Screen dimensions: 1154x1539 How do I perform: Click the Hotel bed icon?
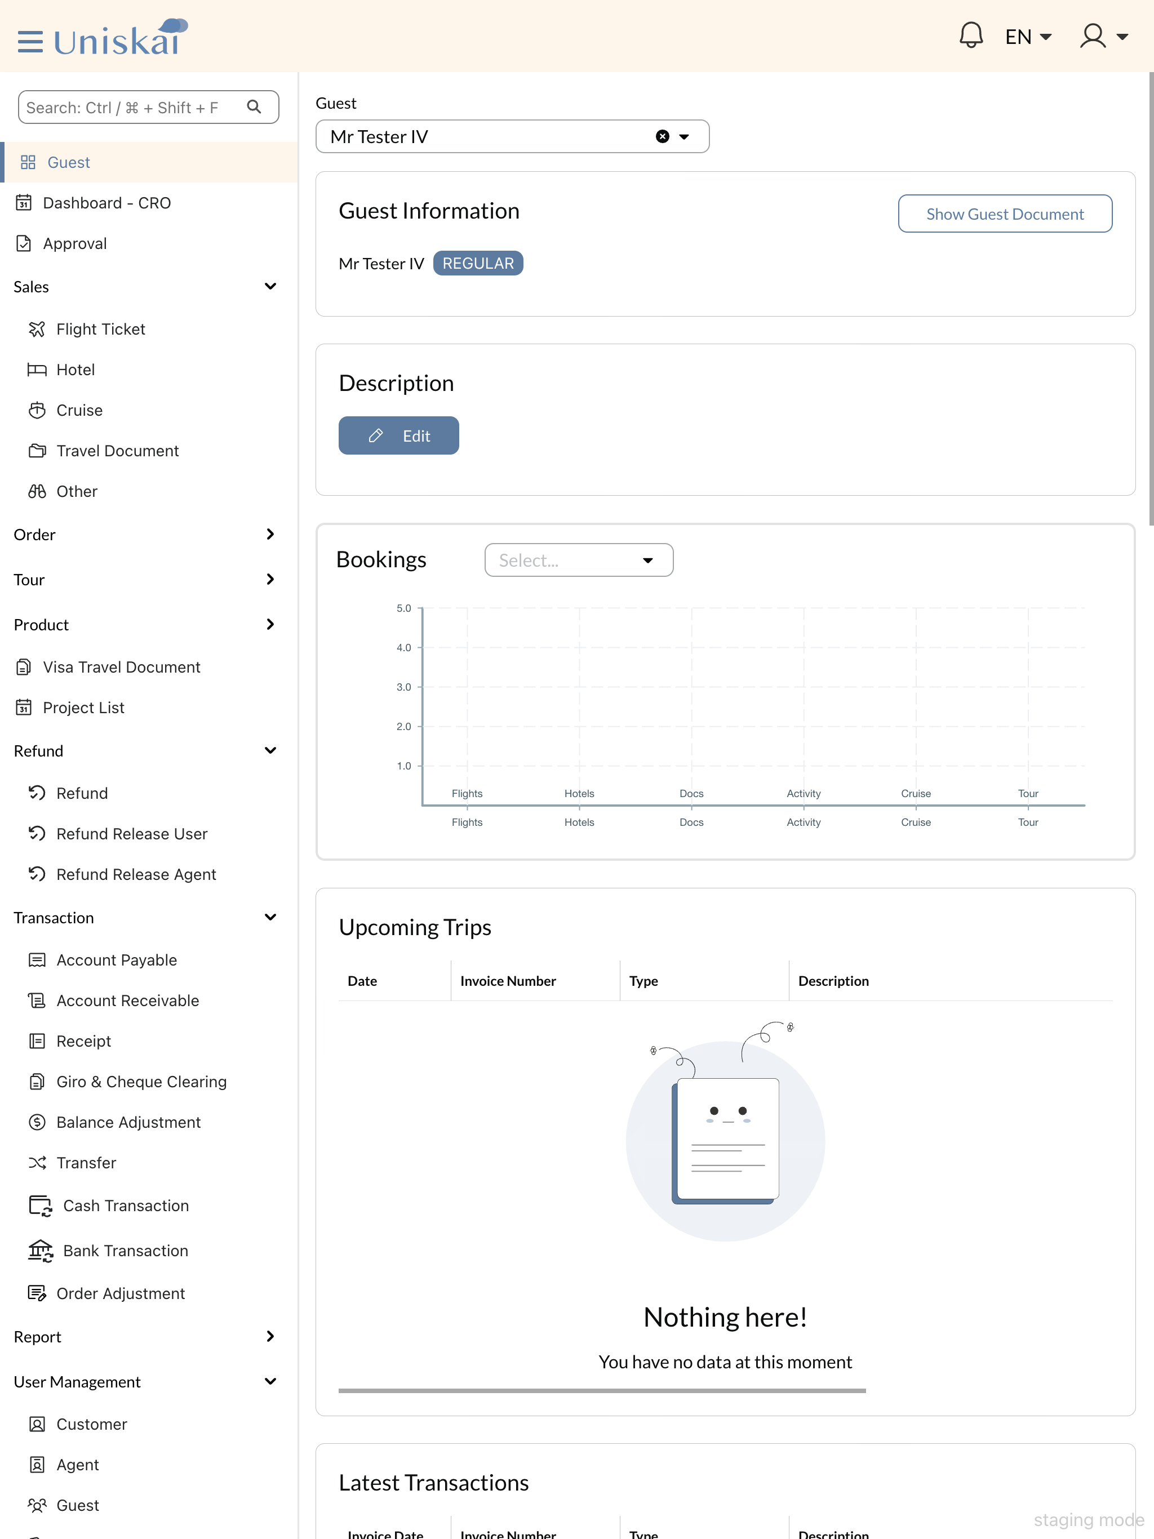click(x=37, y=370)
